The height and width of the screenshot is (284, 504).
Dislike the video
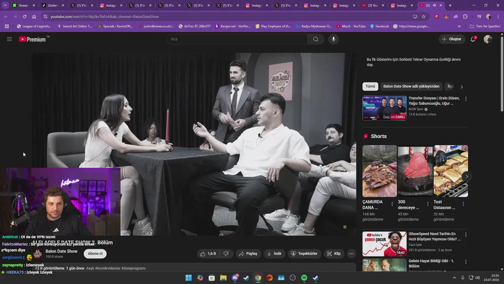coord(226,254)
